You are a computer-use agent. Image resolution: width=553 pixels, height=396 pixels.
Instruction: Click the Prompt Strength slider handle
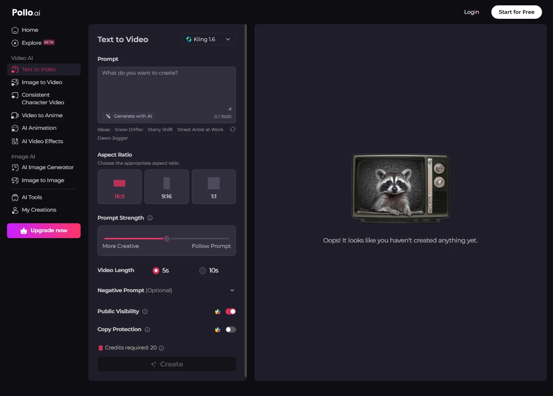coord(167,238)
